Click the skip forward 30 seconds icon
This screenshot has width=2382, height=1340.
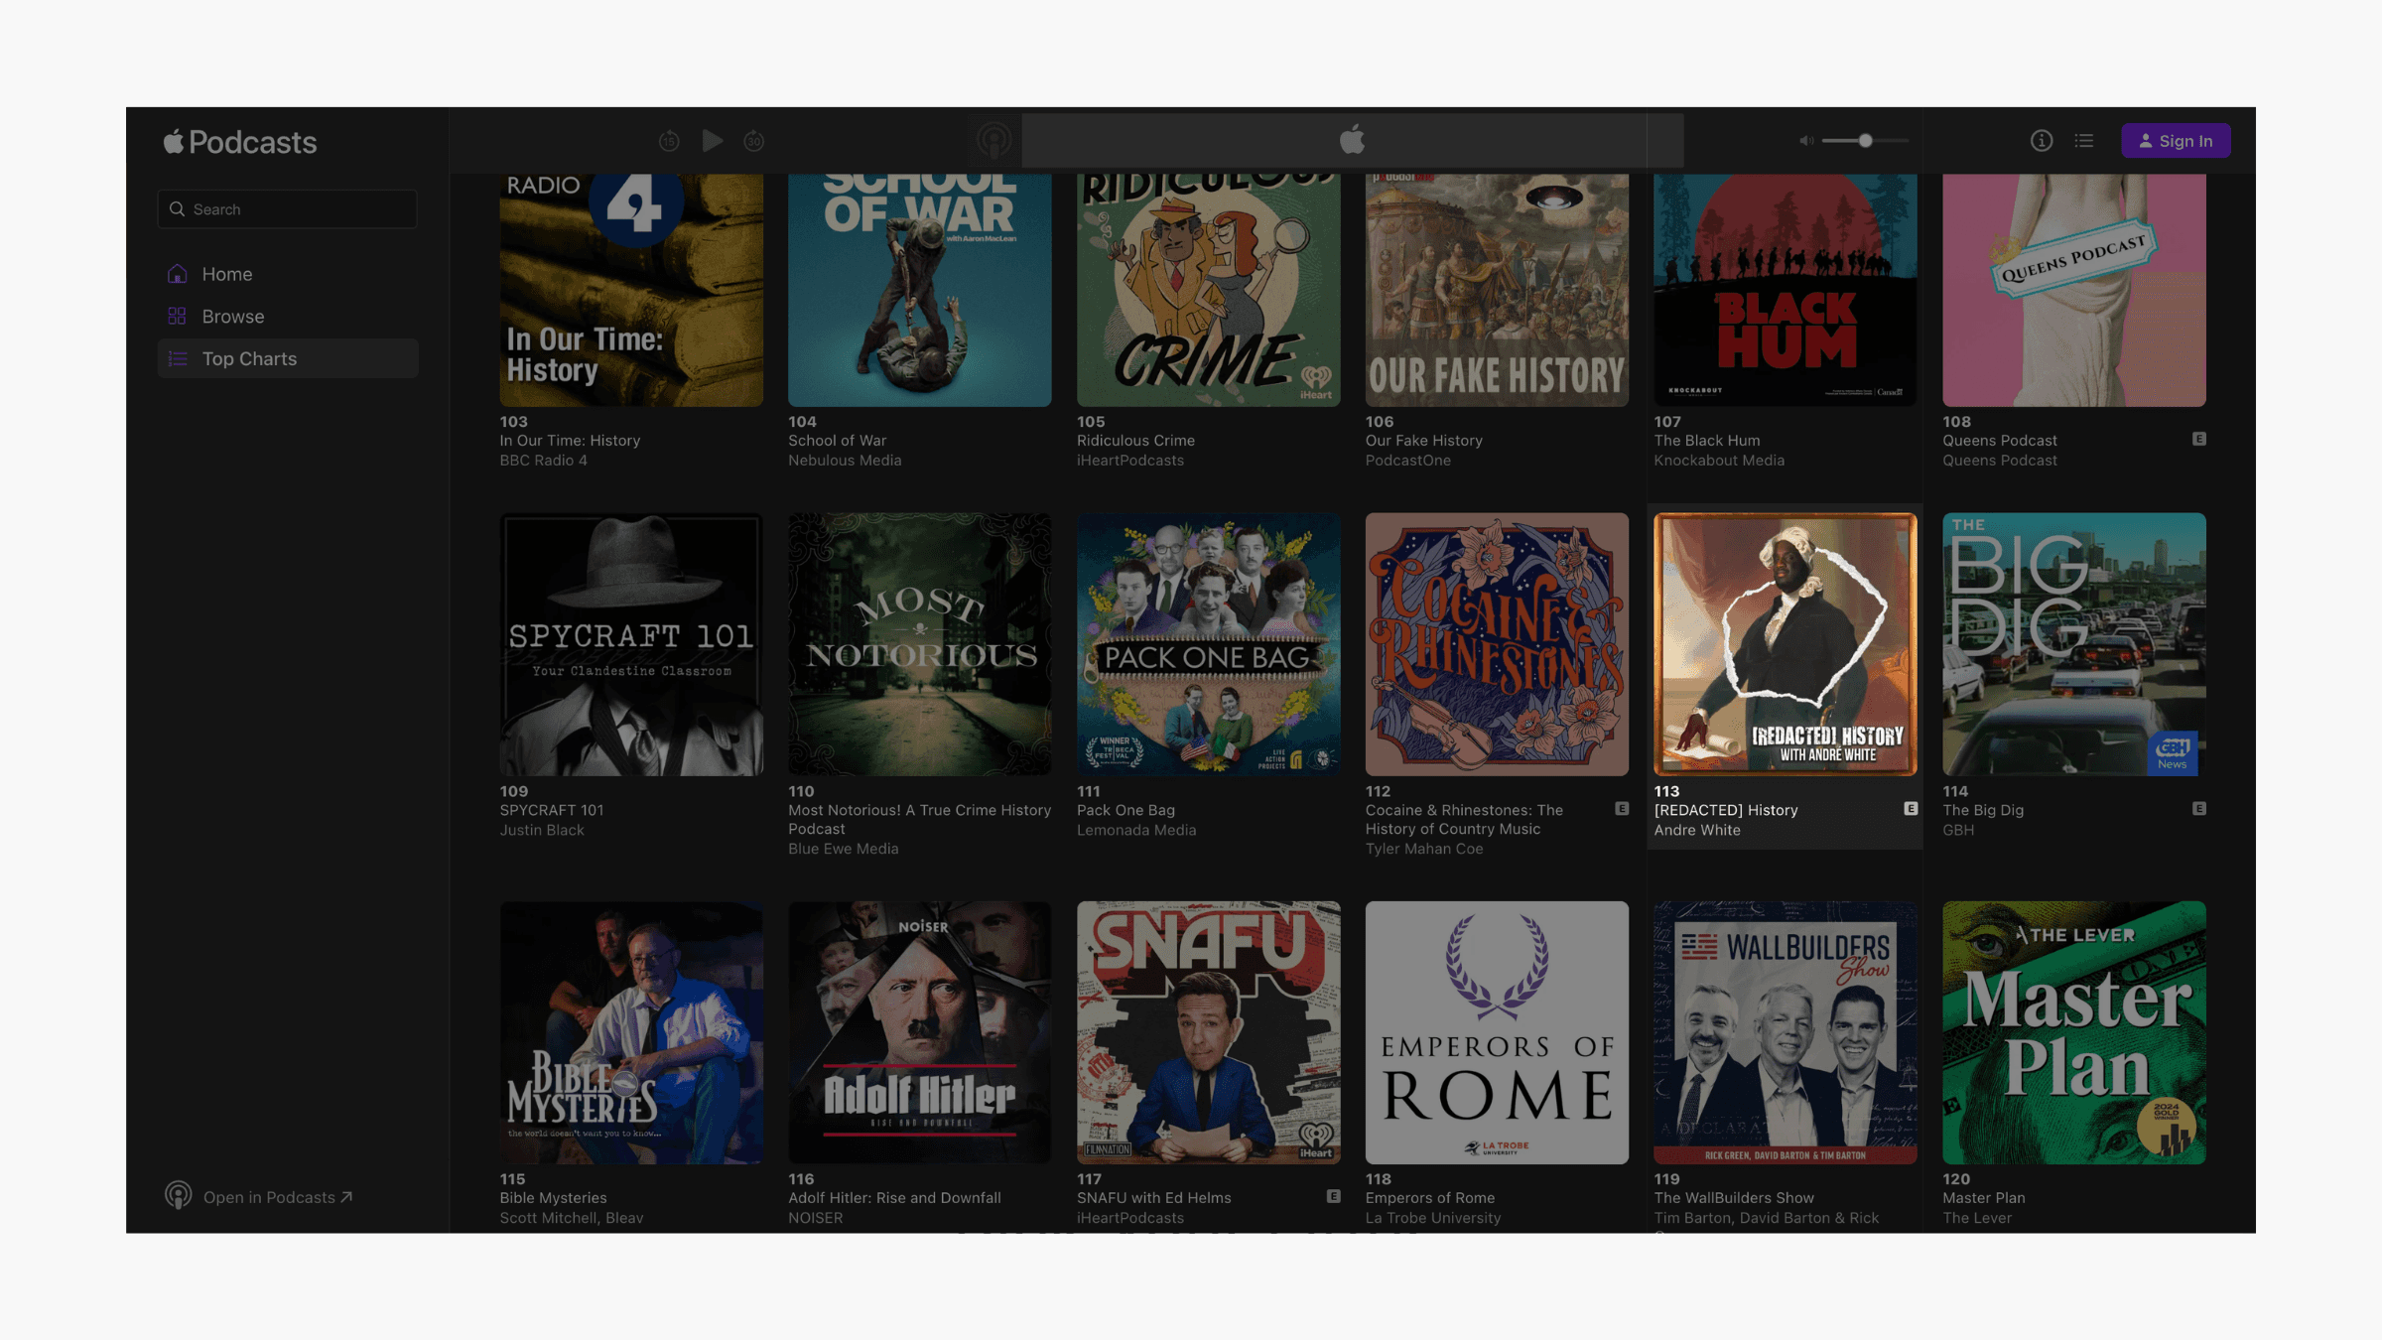pyautogui.click(x=754, y=141)
